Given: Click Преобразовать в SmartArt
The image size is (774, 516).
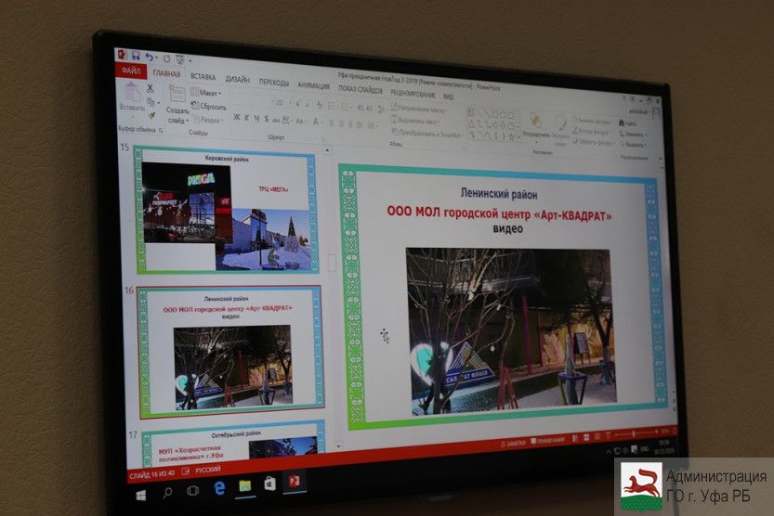Looking at the screenshot, I should (426, 134).
